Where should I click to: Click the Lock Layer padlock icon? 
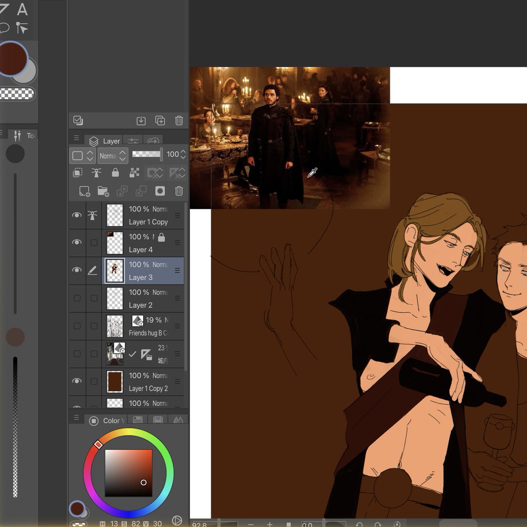pyautogui.click(x=116, y=173)
